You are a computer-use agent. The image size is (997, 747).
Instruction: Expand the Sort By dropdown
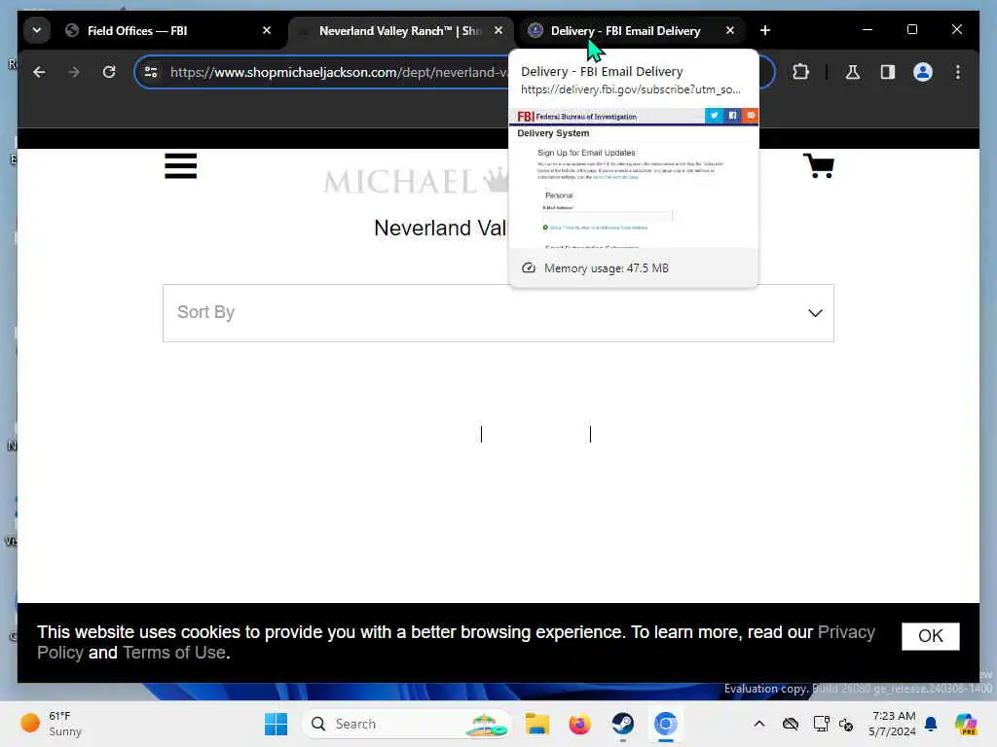click(498, 313)
